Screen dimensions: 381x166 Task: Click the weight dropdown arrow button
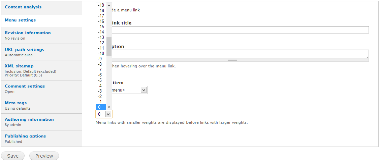click(108, 114)
